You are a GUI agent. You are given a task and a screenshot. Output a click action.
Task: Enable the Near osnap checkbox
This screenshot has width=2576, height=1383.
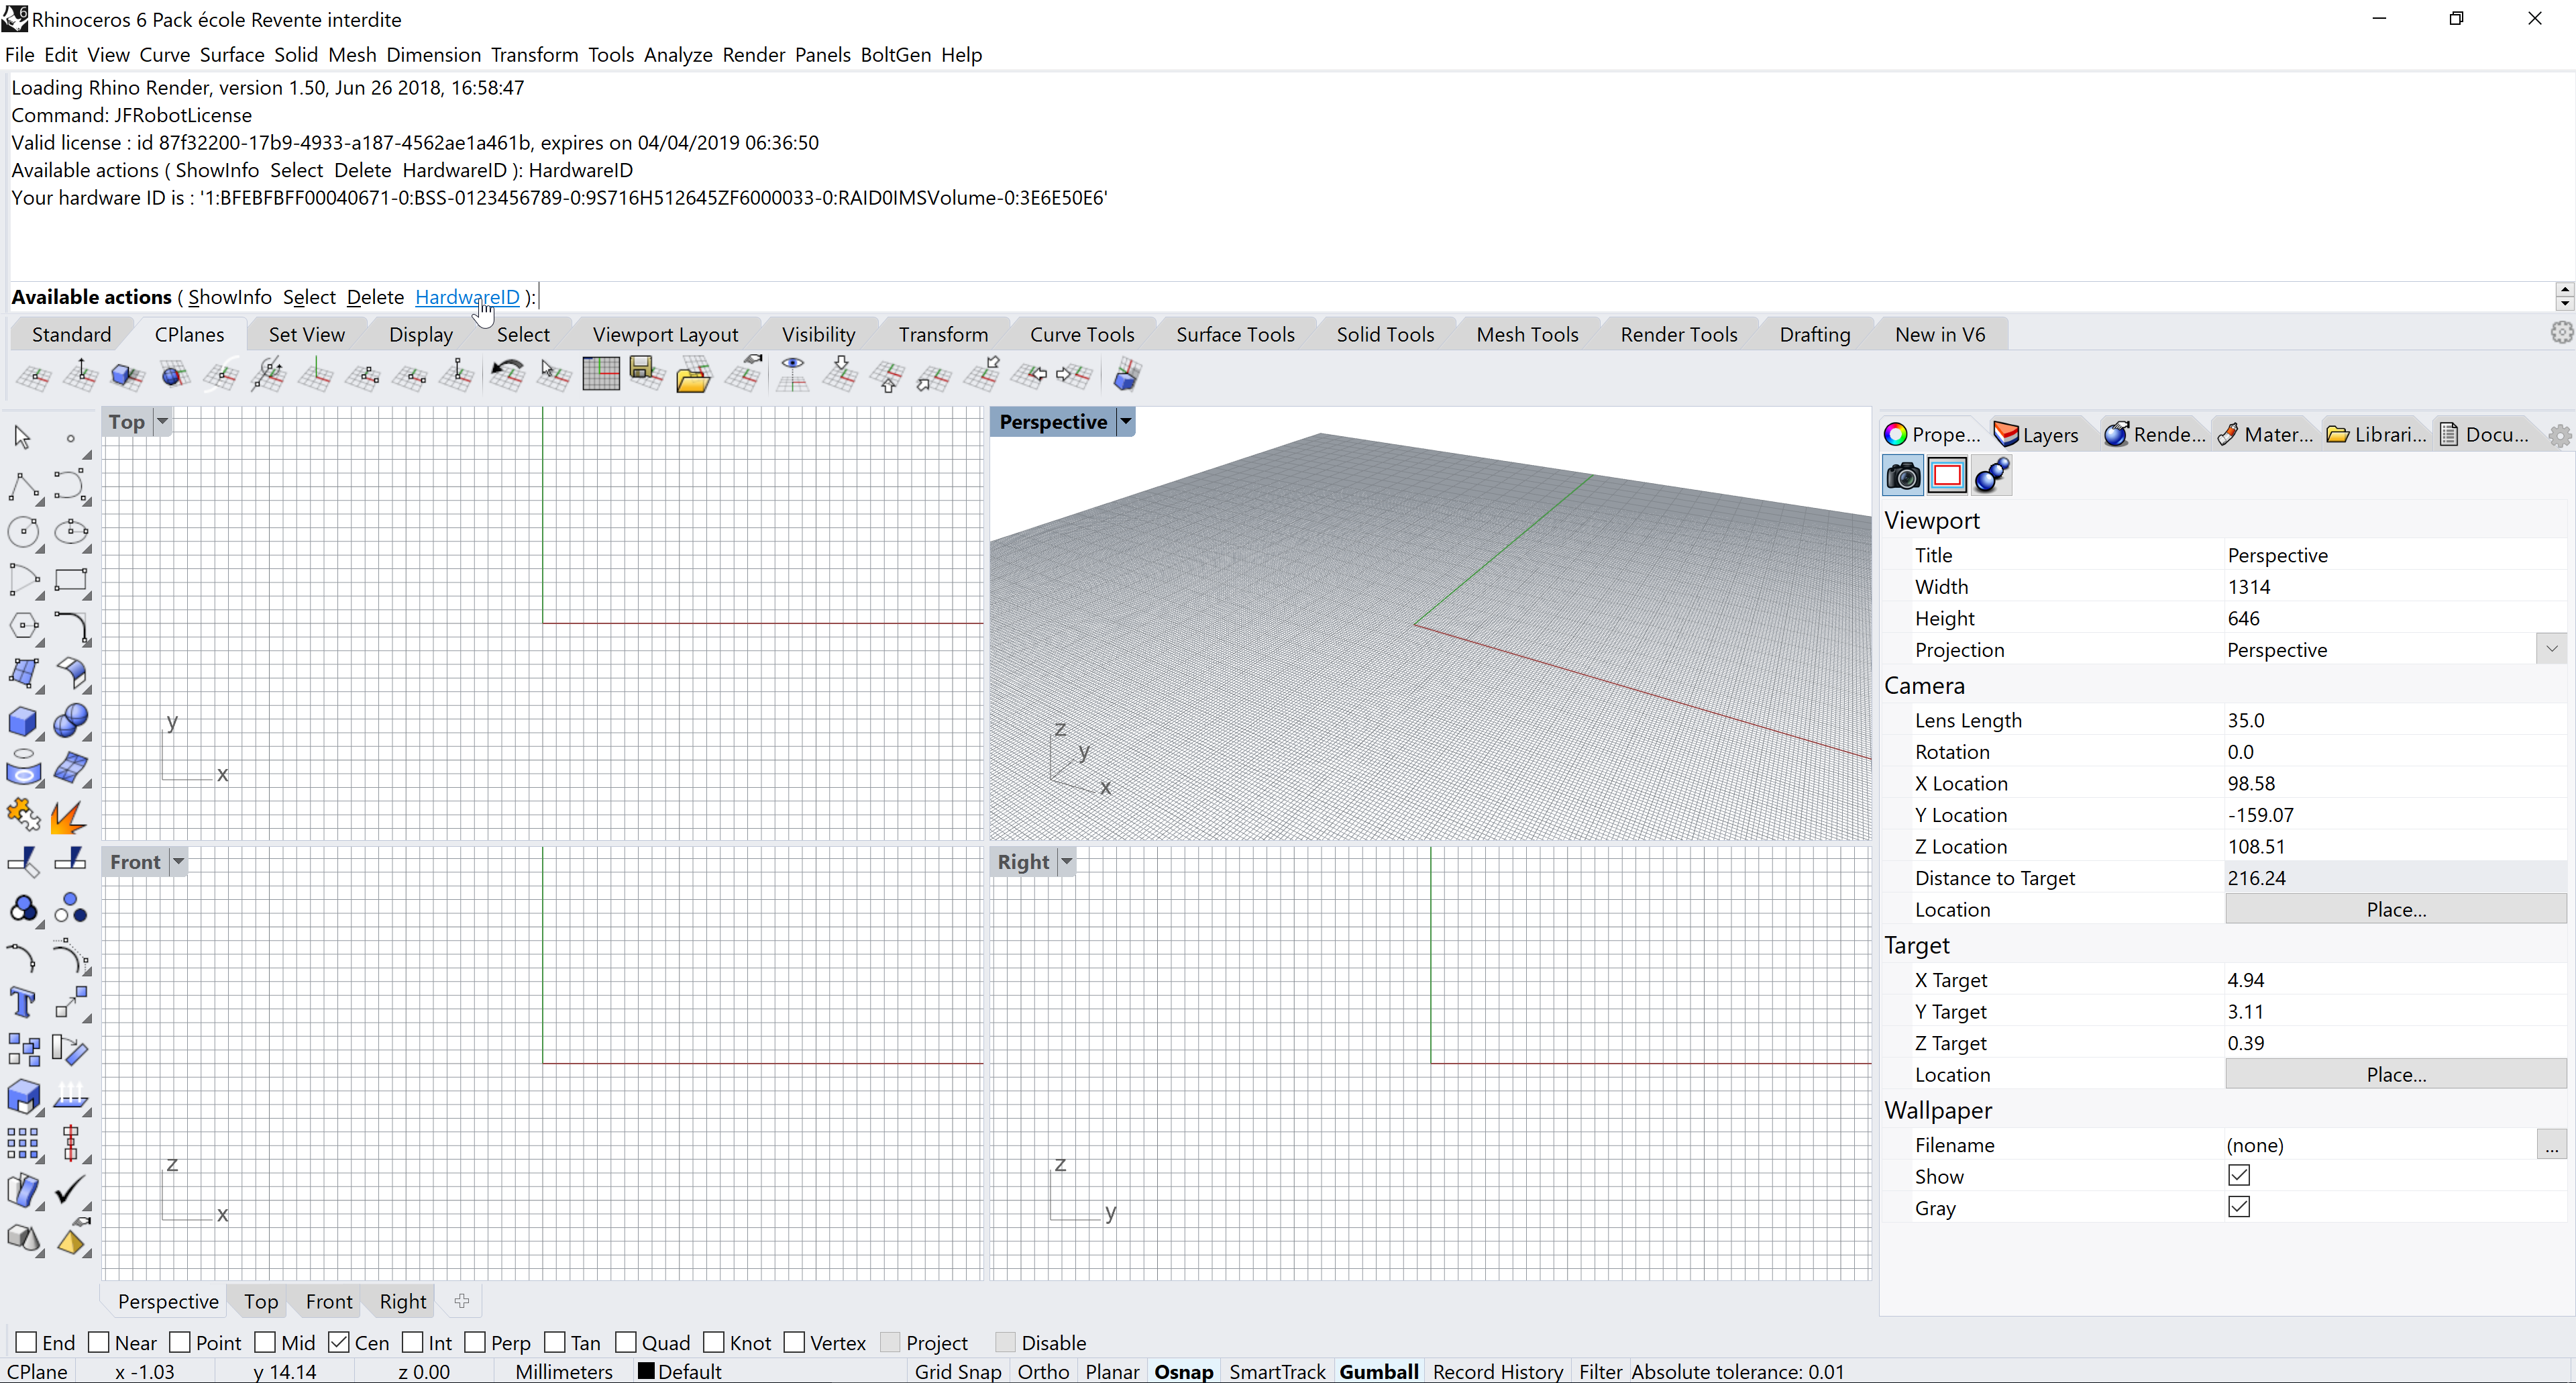tap(99, 1342)
